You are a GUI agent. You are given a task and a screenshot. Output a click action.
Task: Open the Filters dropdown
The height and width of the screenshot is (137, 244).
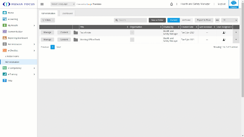[x=48, y=20]
